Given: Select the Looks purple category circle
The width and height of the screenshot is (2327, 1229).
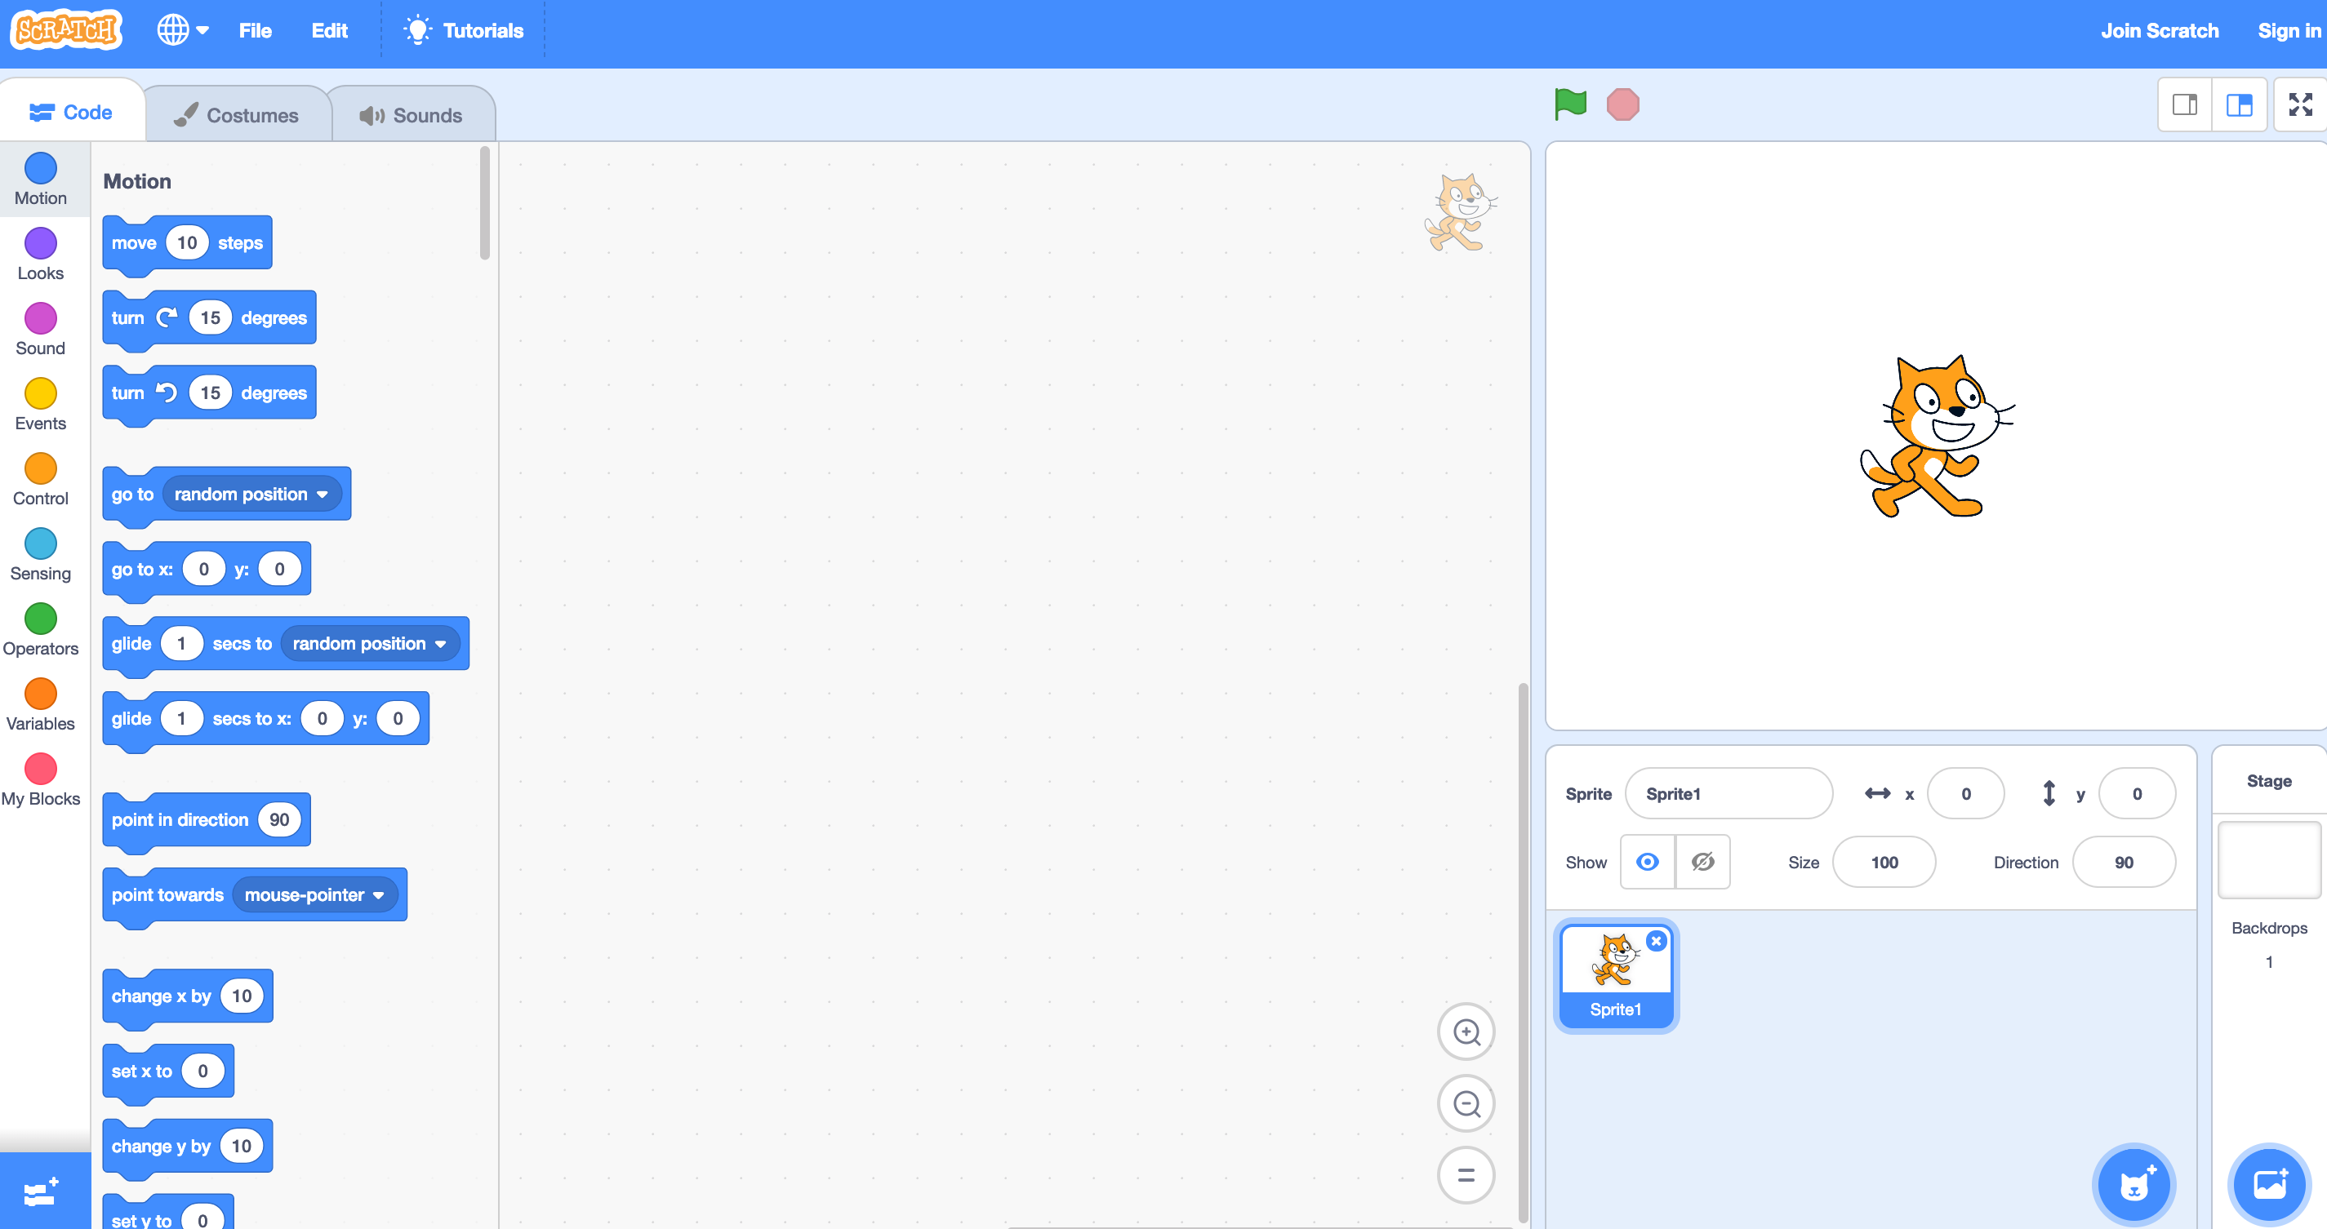Looking at the screenshot, I should (41, 244).
